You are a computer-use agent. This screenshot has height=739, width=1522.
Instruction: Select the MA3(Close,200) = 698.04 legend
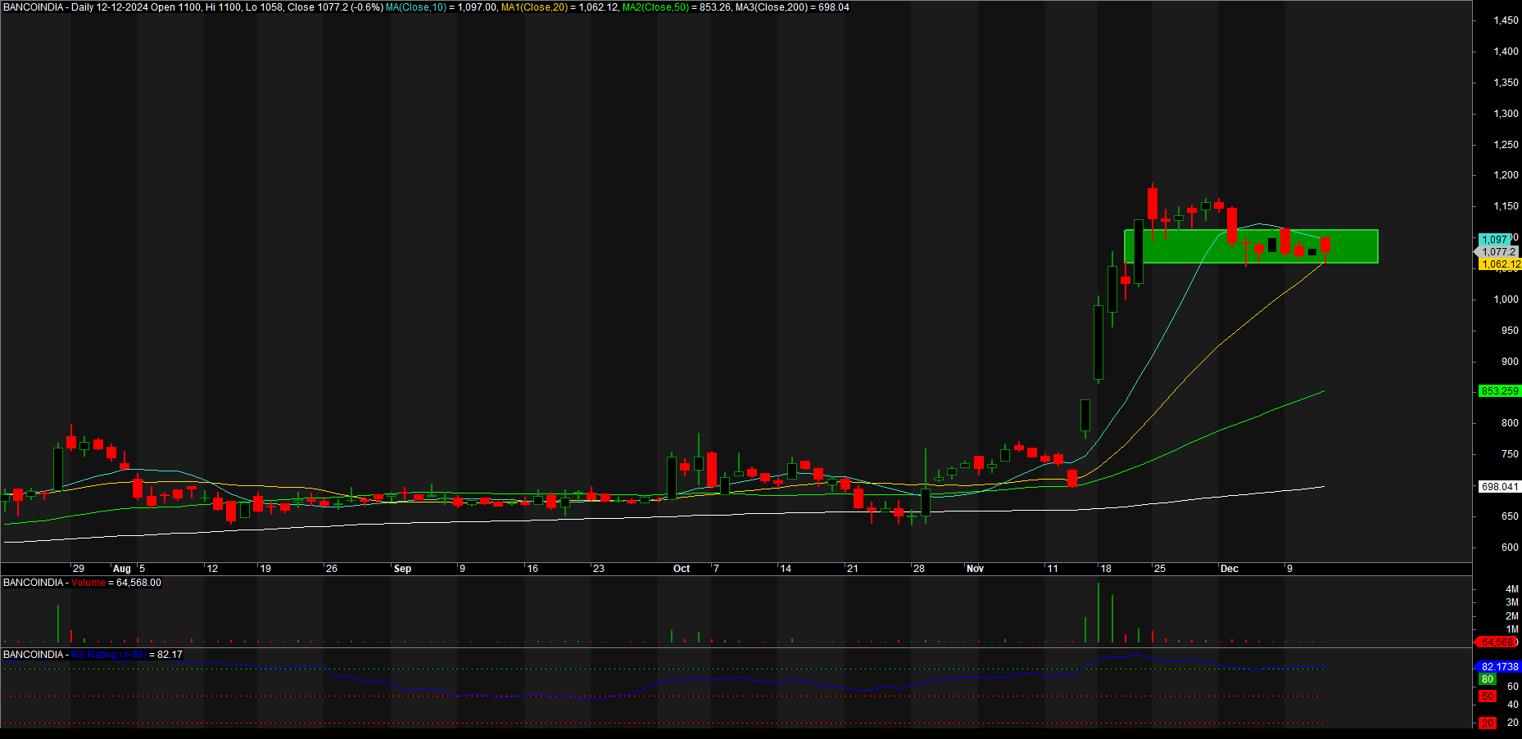[792, 7]
